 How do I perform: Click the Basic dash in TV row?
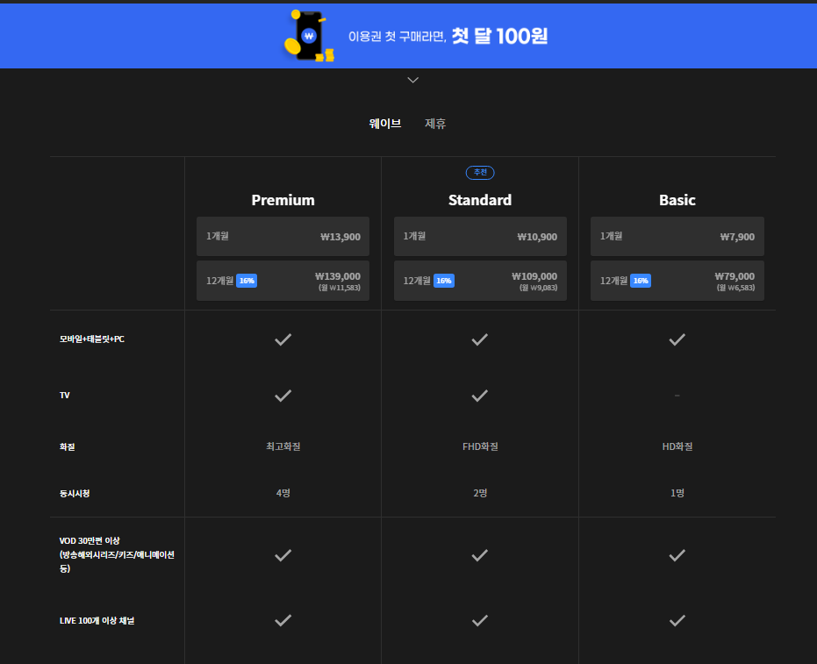click(677, 396)
